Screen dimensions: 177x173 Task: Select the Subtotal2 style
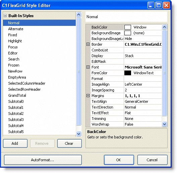[39, 114]
